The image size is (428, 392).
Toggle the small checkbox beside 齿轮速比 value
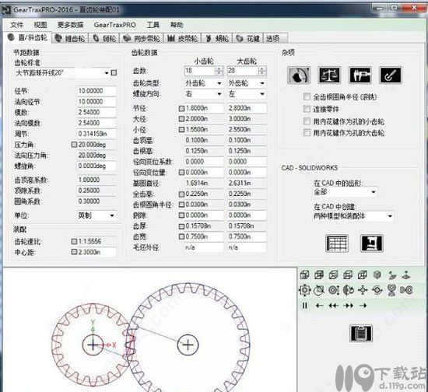click(74, 241)
